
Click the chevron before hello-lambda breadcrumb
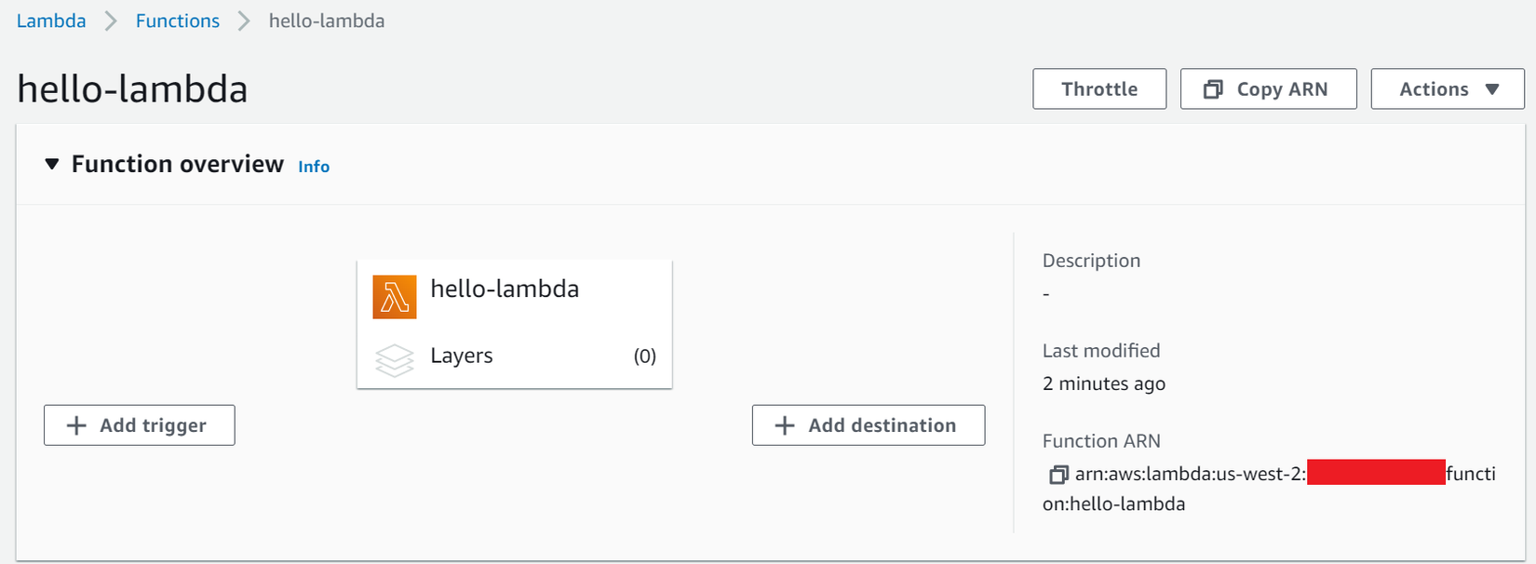pos(244,21)
